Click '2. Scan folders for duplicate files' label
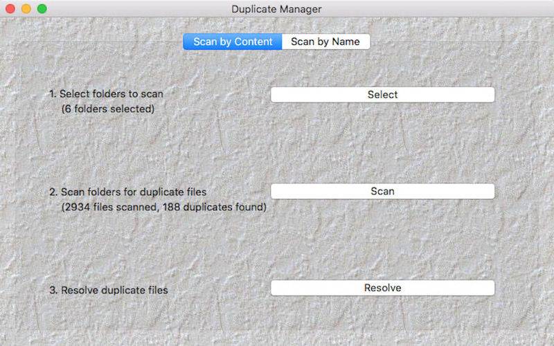Image resolution: width=554 pixels, height=346 pixels. coord(128,192)
